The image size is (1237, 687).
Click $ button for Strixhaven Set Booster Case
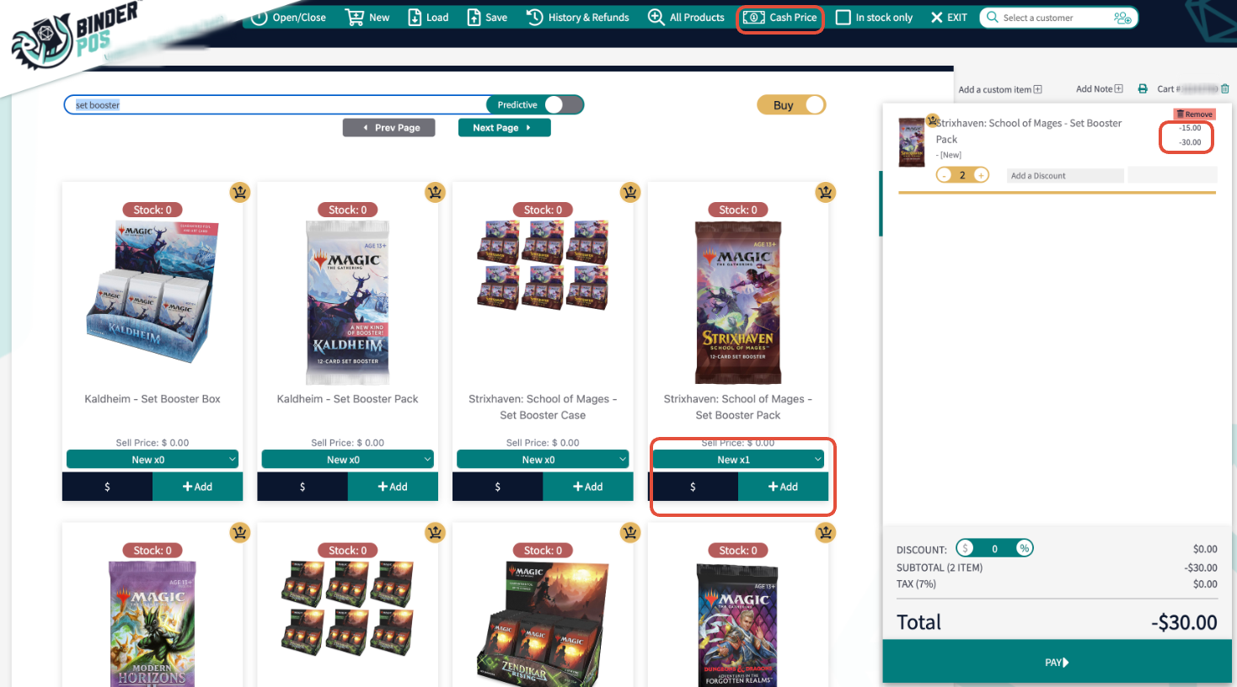(498, 487)
